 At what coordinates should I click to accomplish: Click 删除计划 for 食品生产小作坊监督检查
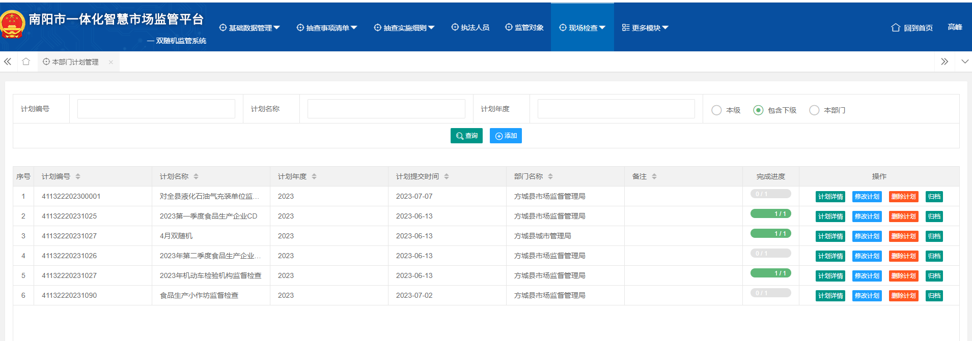pos(904,296)
